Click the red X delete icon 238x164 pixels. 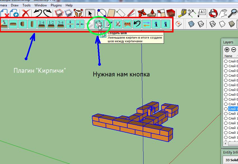[26, 13]
